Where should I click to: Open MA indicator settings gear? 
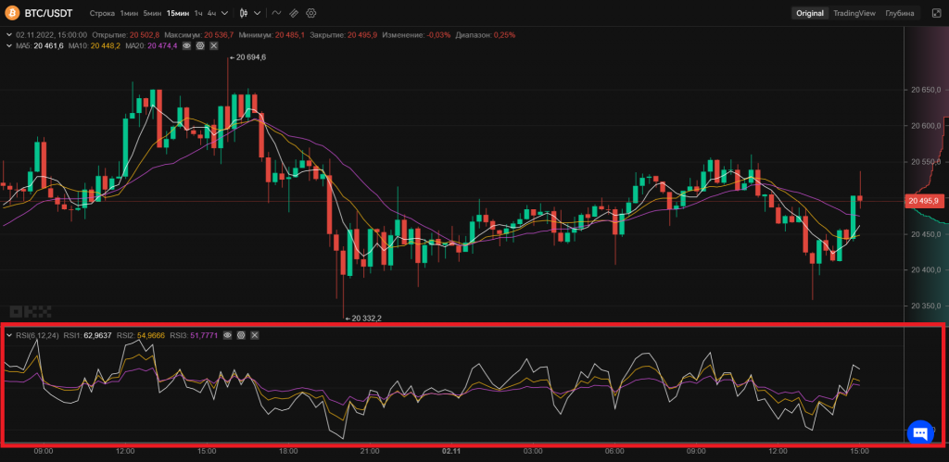coord(200,45)
